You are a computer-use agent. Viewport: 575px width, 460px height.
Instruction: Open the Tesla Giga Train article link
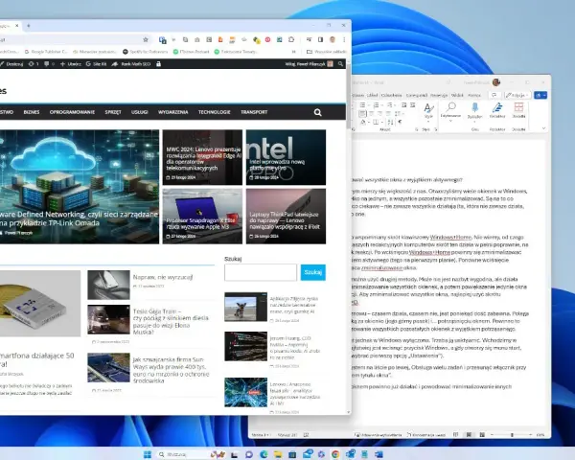click(171, 322)
